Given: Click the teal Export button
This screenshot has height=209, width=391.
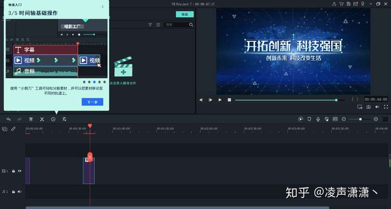Looking at the screenshot, I should point(185,14).
